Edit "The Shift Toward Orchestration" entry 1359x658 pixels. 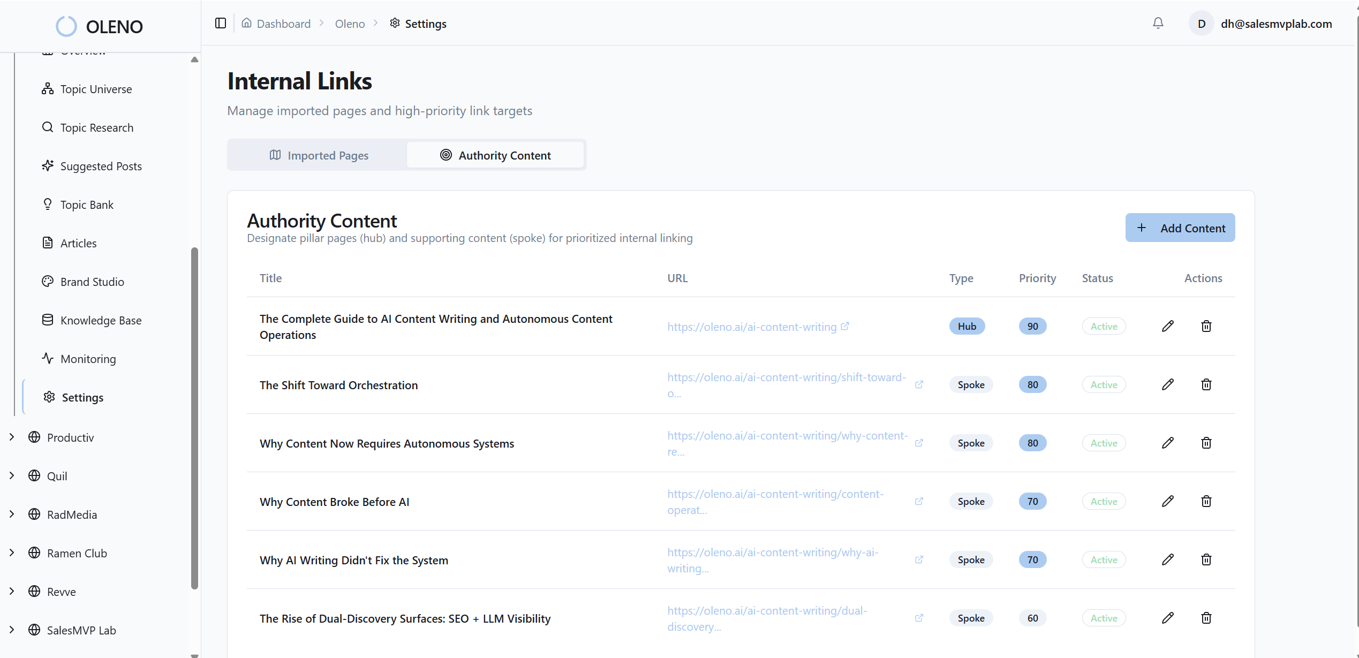pos(1168,384)
